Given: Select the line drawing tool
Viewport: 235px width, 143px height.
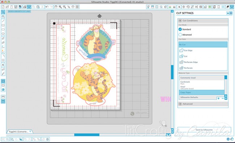Looking at the screenshot, I should coord(3,21).
